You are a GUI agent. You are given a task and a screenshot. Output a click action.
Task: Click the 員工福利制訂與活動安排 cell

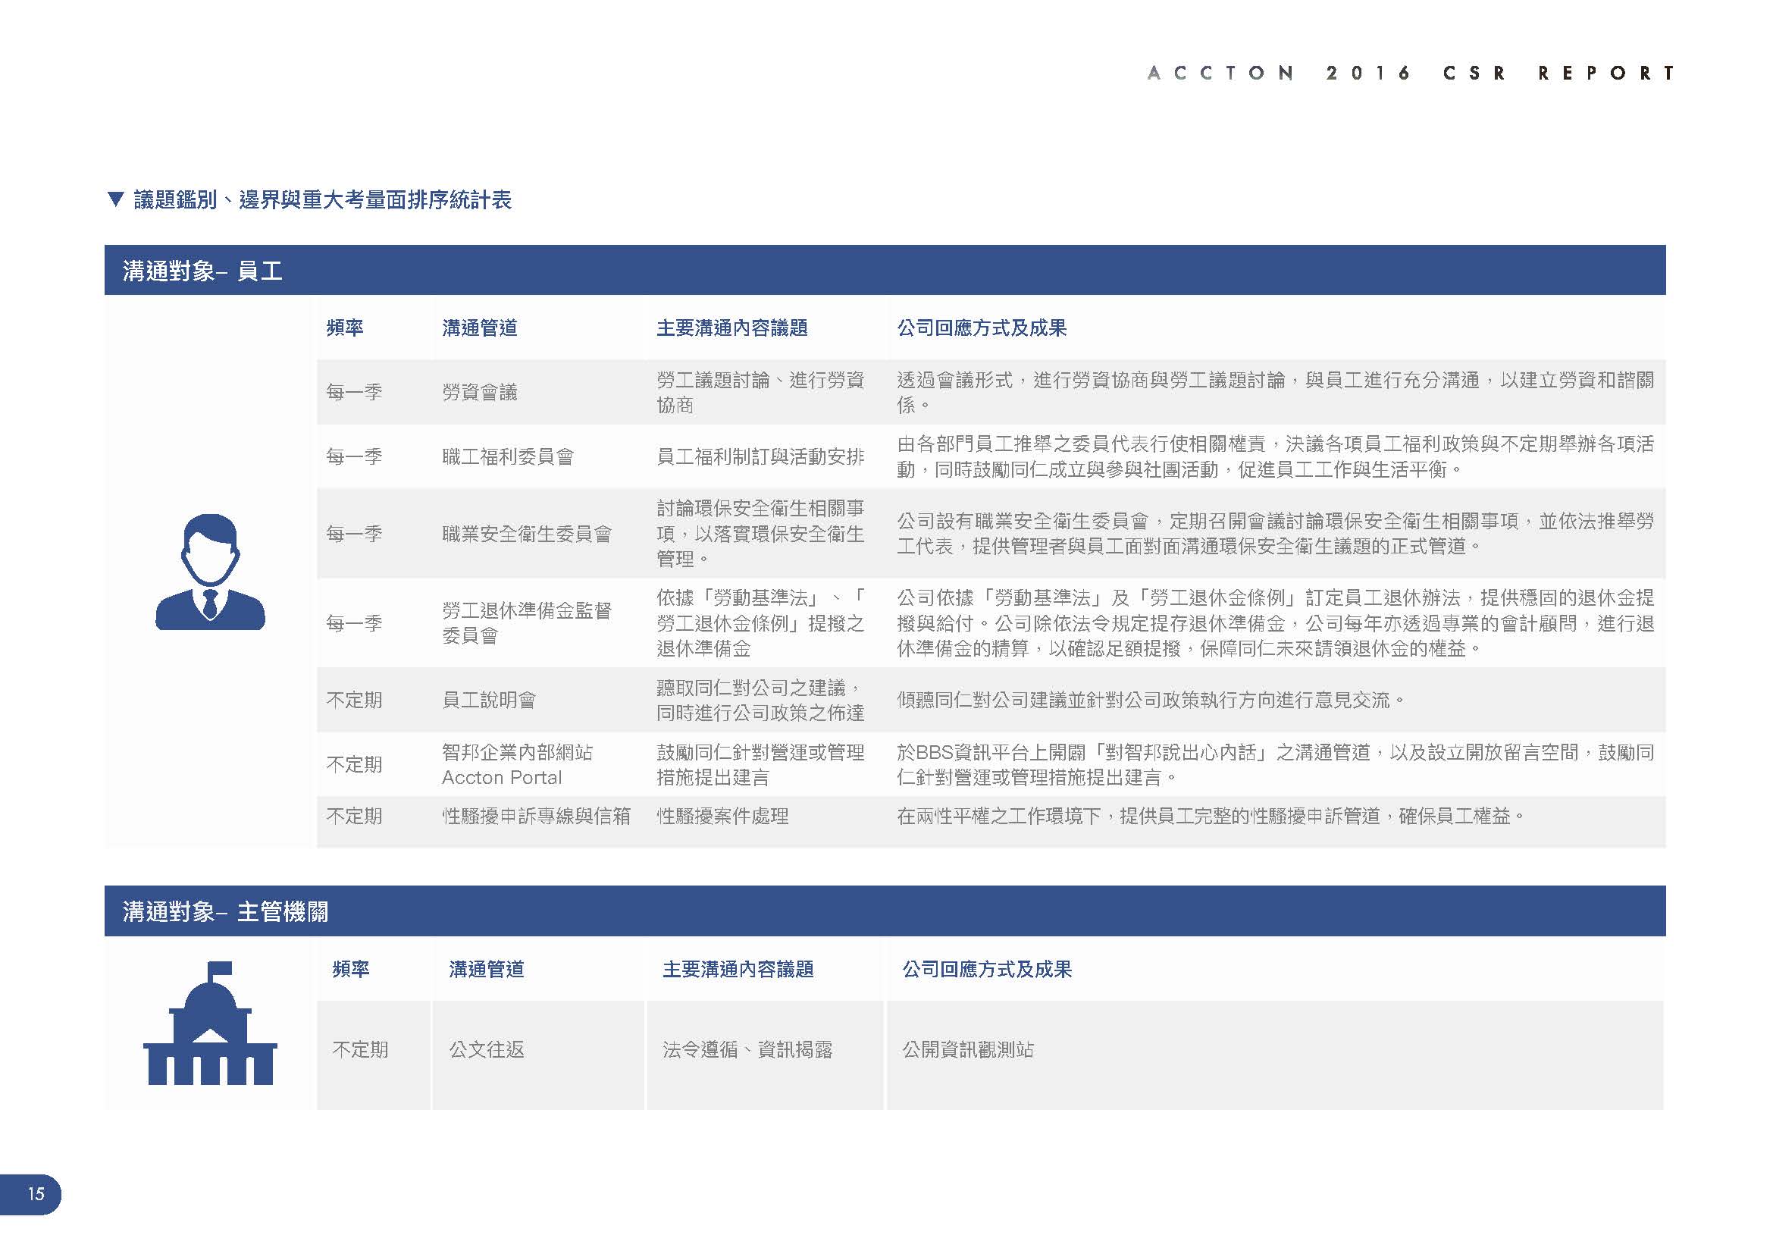pyautogui.click(x=760, y=456)
